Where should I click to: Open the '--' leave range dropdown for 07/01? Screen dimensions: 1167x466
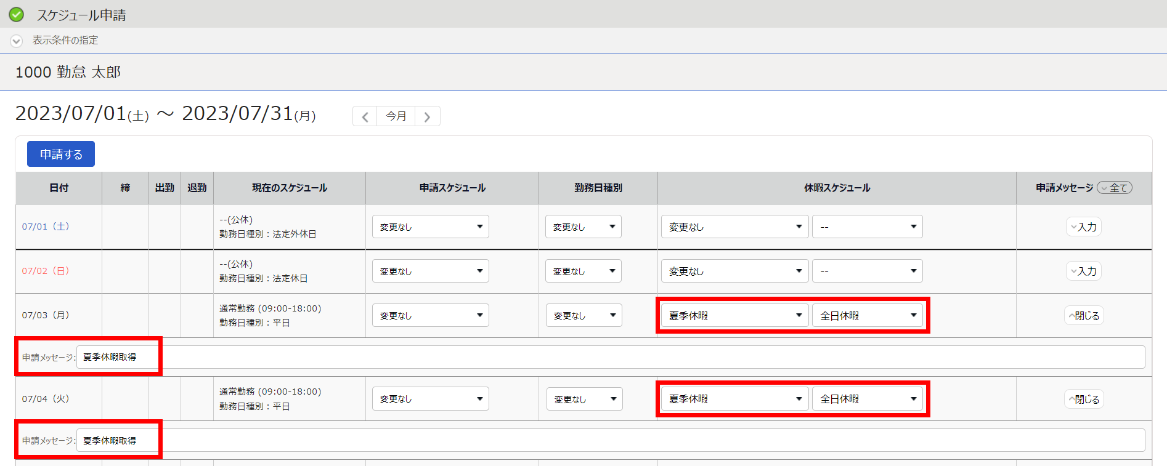pos(868,227)
